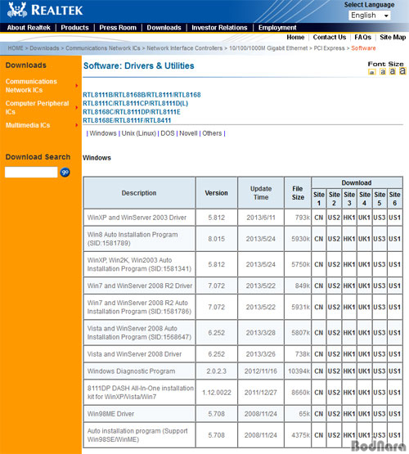Jump to Windows section link

tap(103, 133)
